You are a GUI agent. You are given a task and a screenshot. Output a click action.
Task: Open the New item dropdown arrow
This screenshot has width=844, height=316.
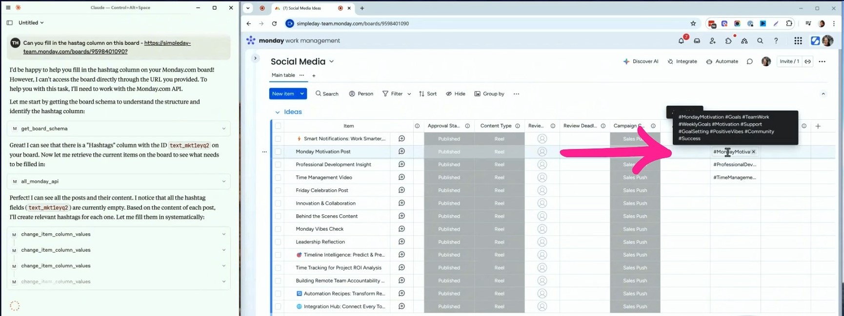302,93
